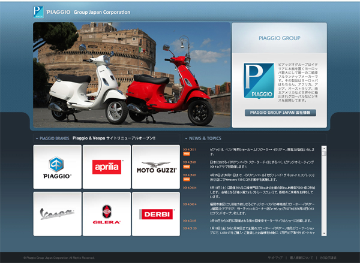This screenshot has height=263, width=360.
Task: Click the NEW badge beside the Primavera 125 news item
Action: click(187, 179)
